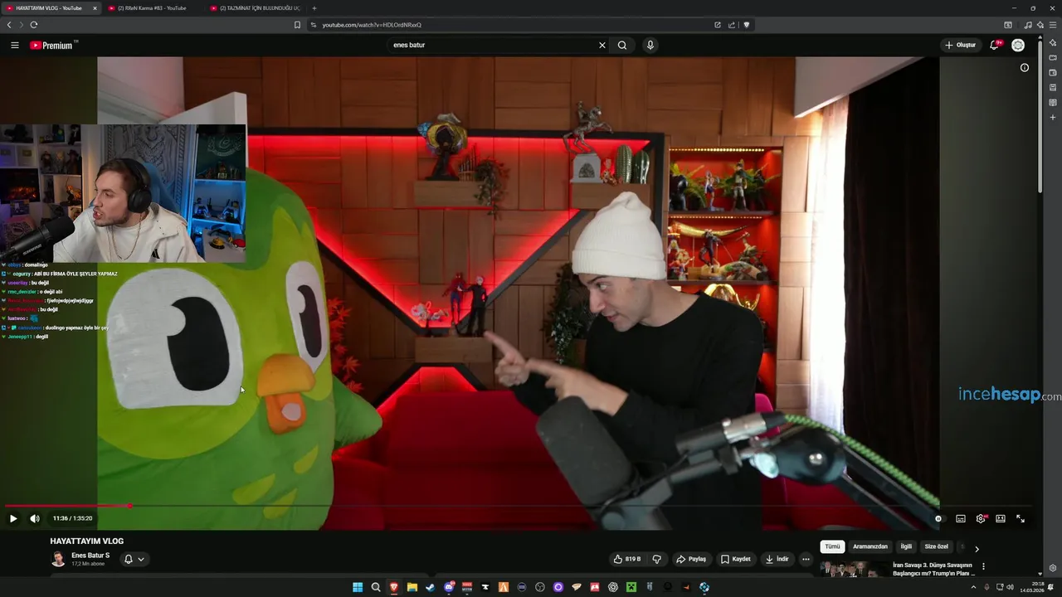
Task: Select the Size özel filter chip
Action: [936, 546]
